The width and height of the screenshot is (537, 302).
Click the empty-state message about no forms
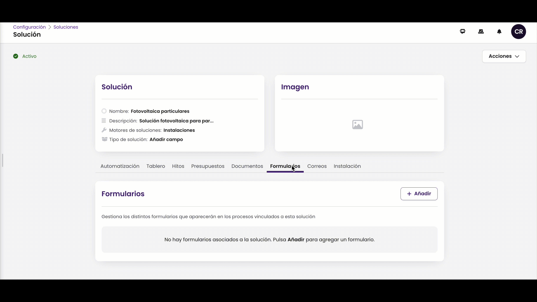pos(269,240)
